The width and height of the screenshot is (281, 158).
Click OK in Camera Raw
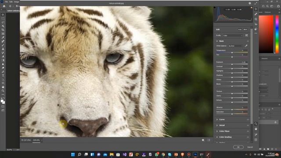238,147
